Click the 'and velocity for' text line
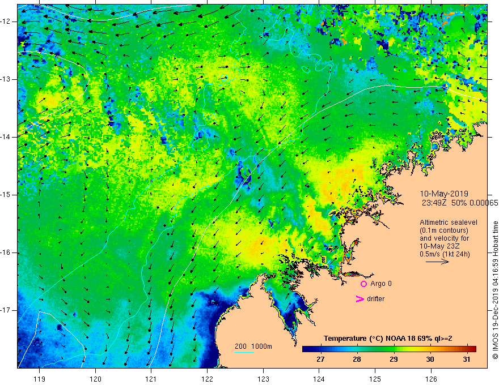499x385 pixels. pos(444,238)
